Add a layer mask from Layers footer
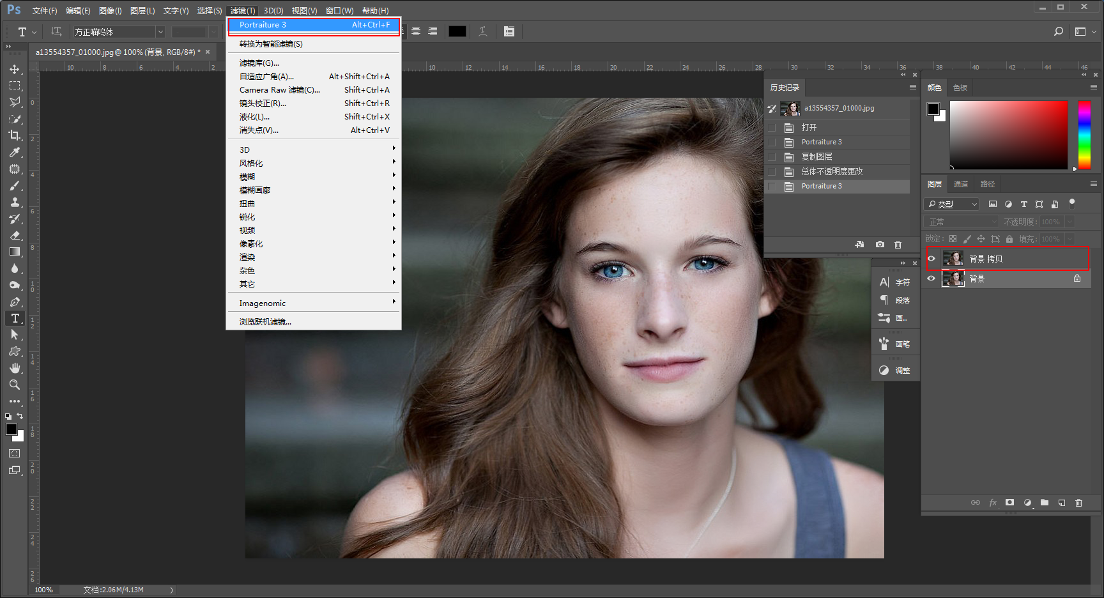This screenshot has height=598, width=1104. [x=1009, y=503]
